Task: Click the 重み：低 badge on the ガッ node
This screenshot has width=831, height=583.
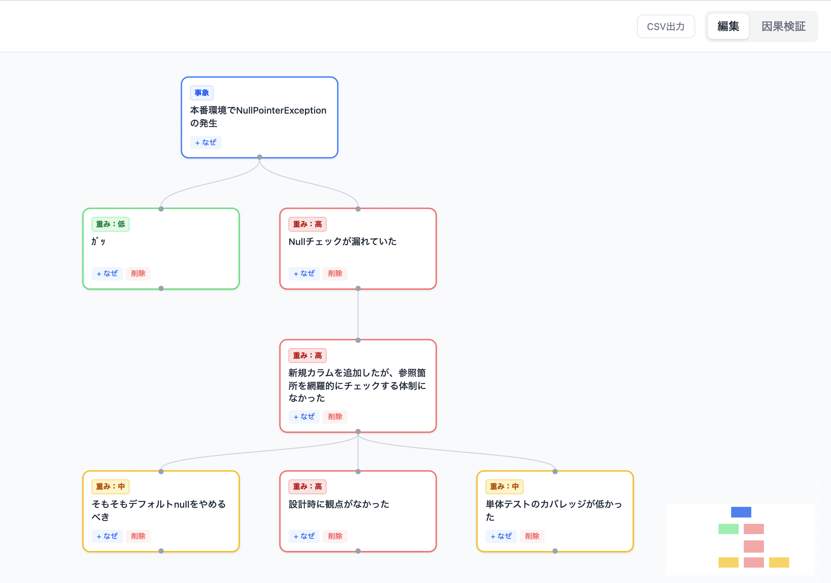Action: [110, 224]
